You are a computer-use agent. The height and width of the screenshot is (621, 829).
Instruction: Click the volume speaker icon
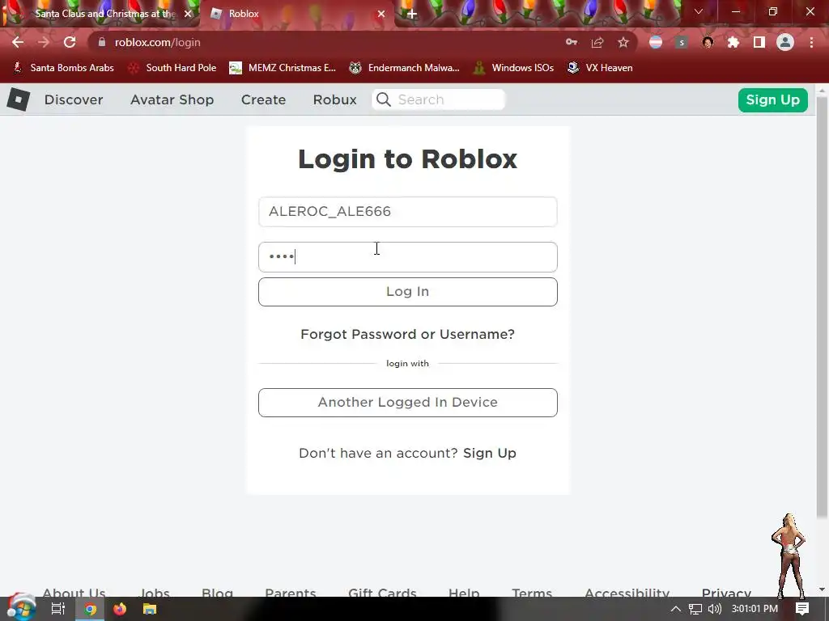[714, 609]
